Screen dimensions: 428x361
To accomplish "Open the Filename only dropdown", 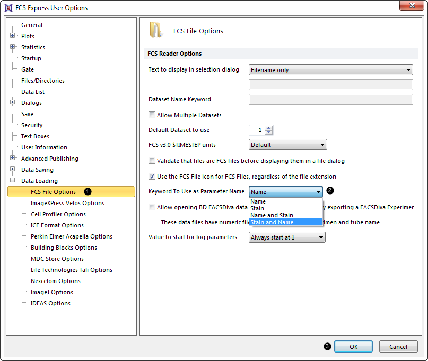I will [x=330, y=70].
